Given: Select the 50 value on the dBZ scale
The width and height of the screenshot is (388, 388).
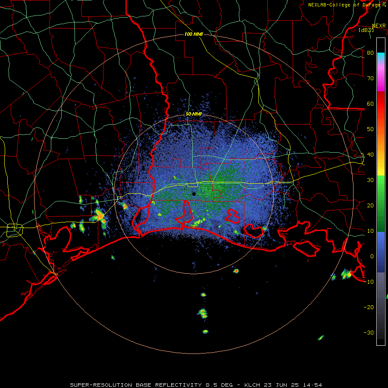Looking at the screenshot, I should (370, 129).
